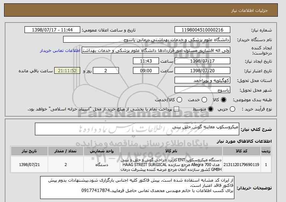This screenshot has height=202, width=286.
Task: Click the creation date field 1398/07/17
Action: click(x=202, y=61)
